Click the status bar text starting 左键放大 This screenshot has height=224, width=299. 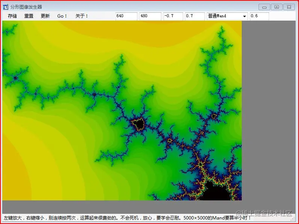pos(127,218)
